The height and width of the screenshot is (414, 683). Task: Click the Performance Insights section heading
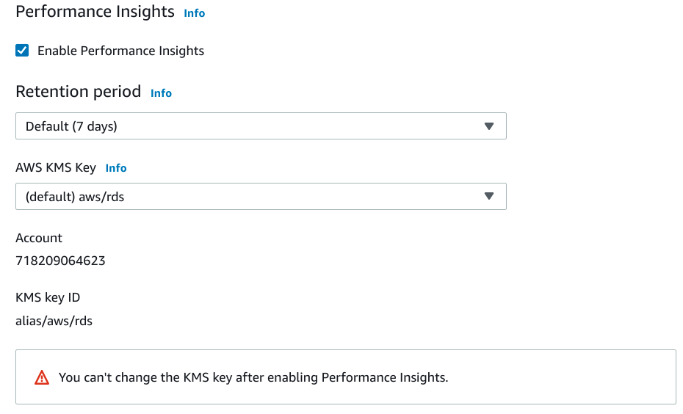point(95,12)
